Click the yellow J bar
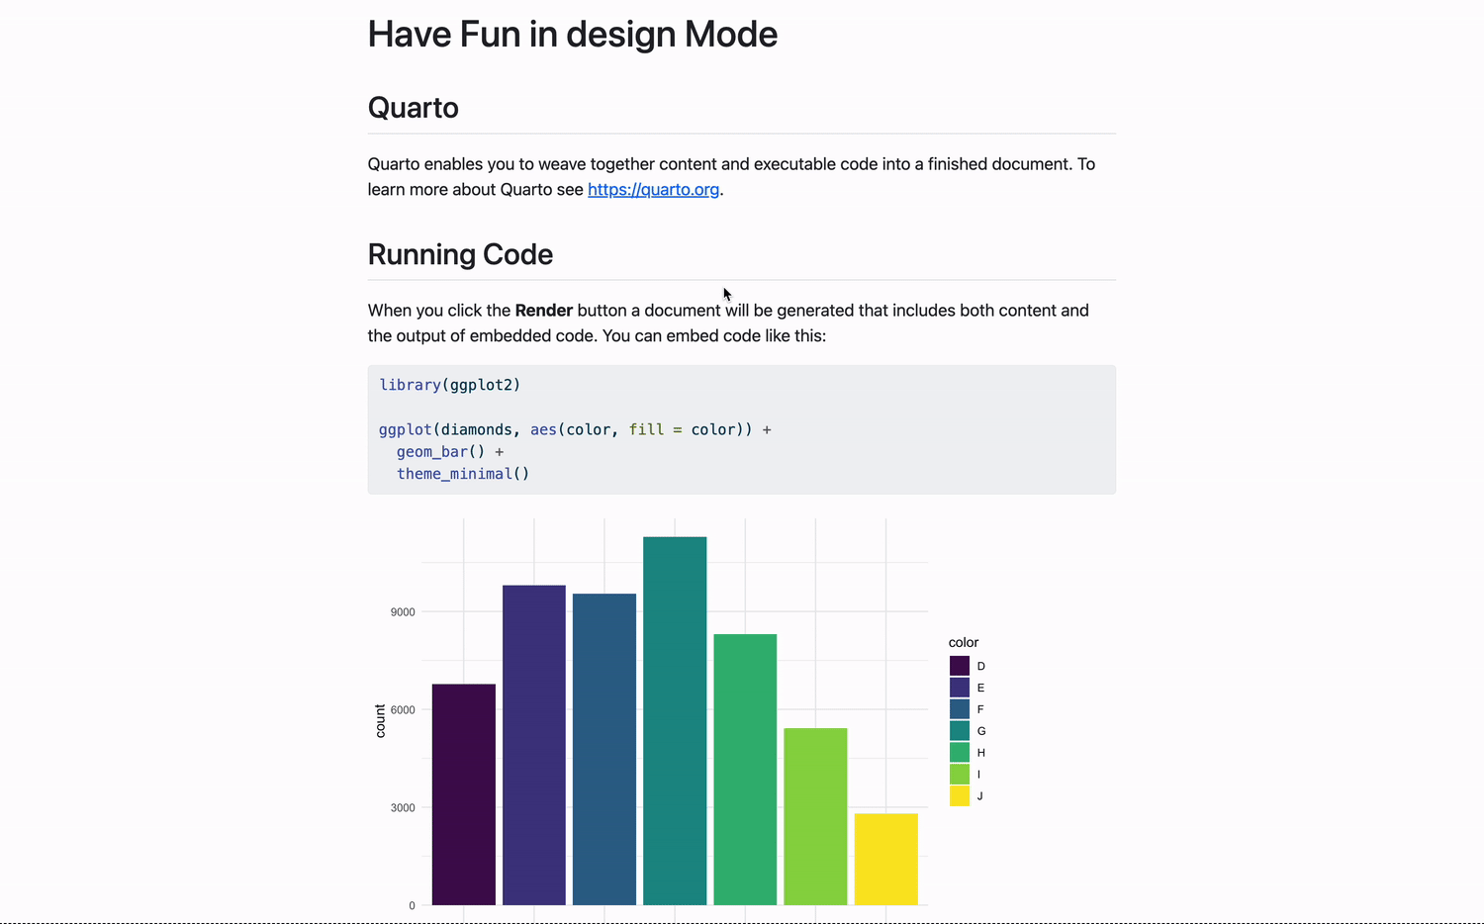Image resolution: width=1484 pixels, height=924 pixels. [x=886, y=860]
